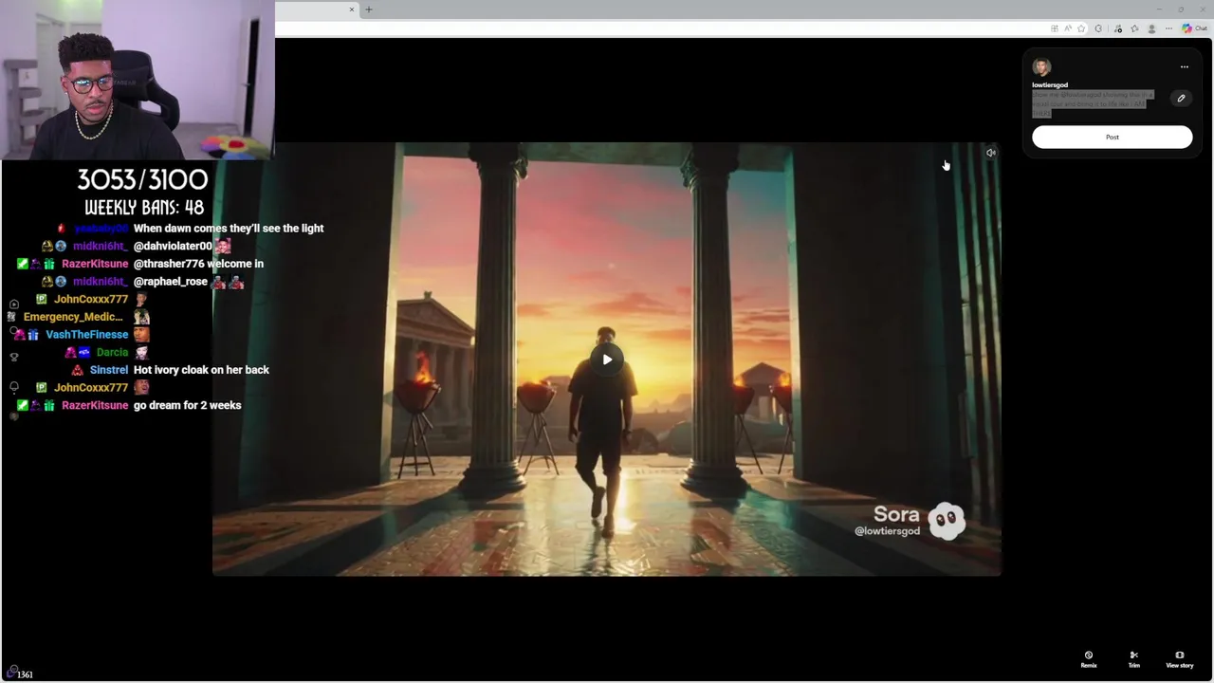Click the trophy icon left of chat
Viewport: 1214px width, 683px height.
point(13,358)
